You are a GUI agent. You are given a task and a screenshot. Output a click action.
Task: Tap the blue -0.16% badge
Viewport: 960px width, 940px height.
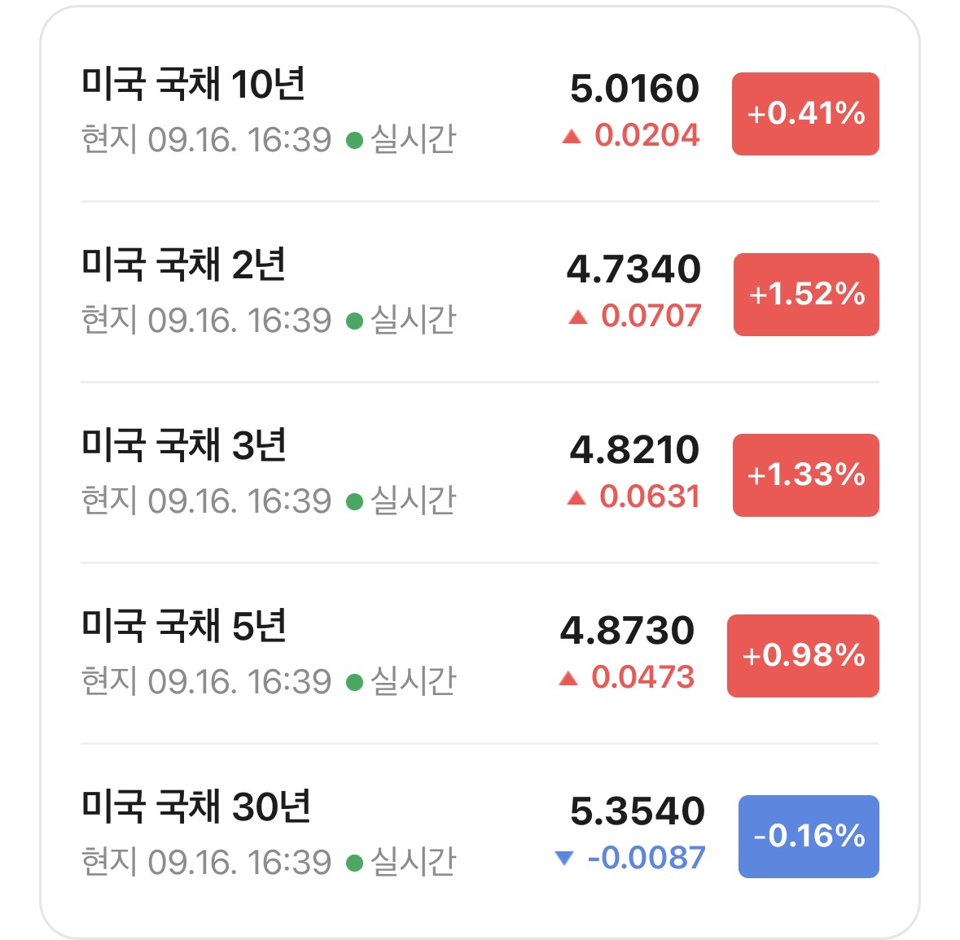(809, 837)
